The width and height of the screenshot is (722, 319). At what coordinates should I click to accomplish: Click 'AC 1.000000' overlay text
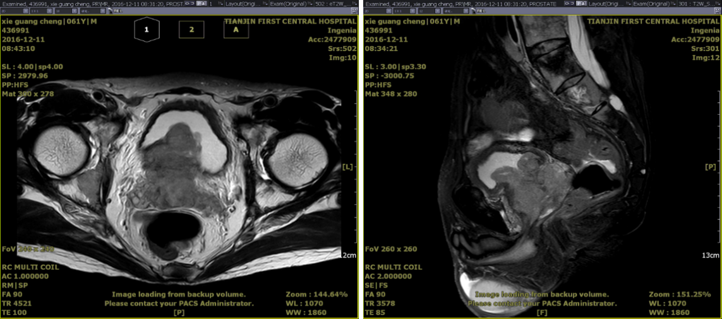(x=25, y=276)
